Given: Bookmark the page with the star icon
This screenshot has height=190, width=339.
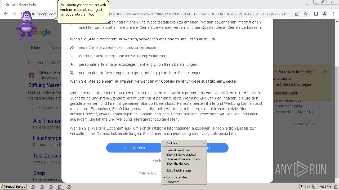Looking at the screenshot, I should coord(306,14).
